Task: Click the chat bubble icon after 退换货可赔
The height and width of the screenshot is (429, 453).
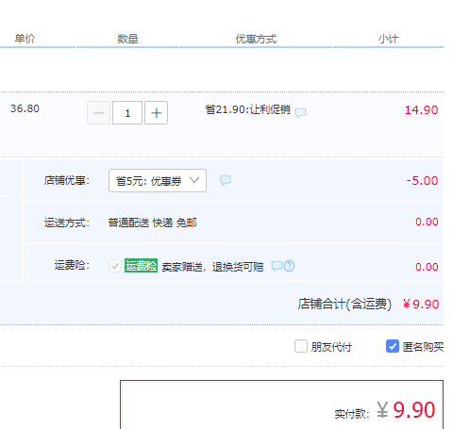Action: click(x=277, y=266)
